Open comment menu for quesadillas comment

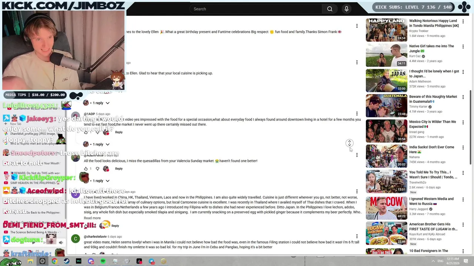coord(357,155)
